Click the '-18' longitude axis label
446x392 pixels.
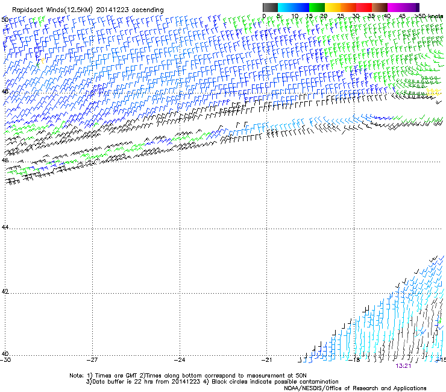(x=354, y=360)
